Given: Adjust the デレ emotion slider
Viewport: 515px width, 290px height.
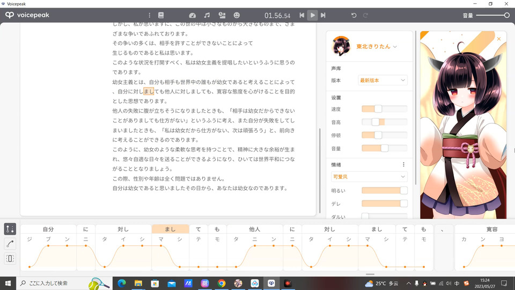Looking at the screenshot, I should pyautogui.click(x=384, y=204).
